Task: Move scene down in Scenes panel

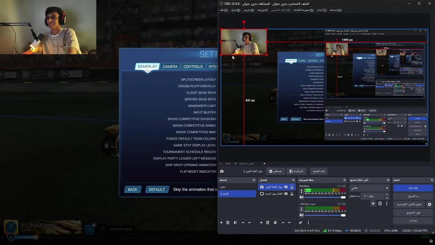Action: coord(249,223)
